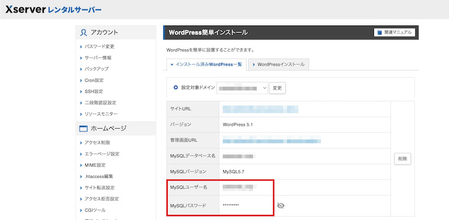Screen dimensions: 449x220
Task: Click the アカウント section person icon
Action: point(84,32)
